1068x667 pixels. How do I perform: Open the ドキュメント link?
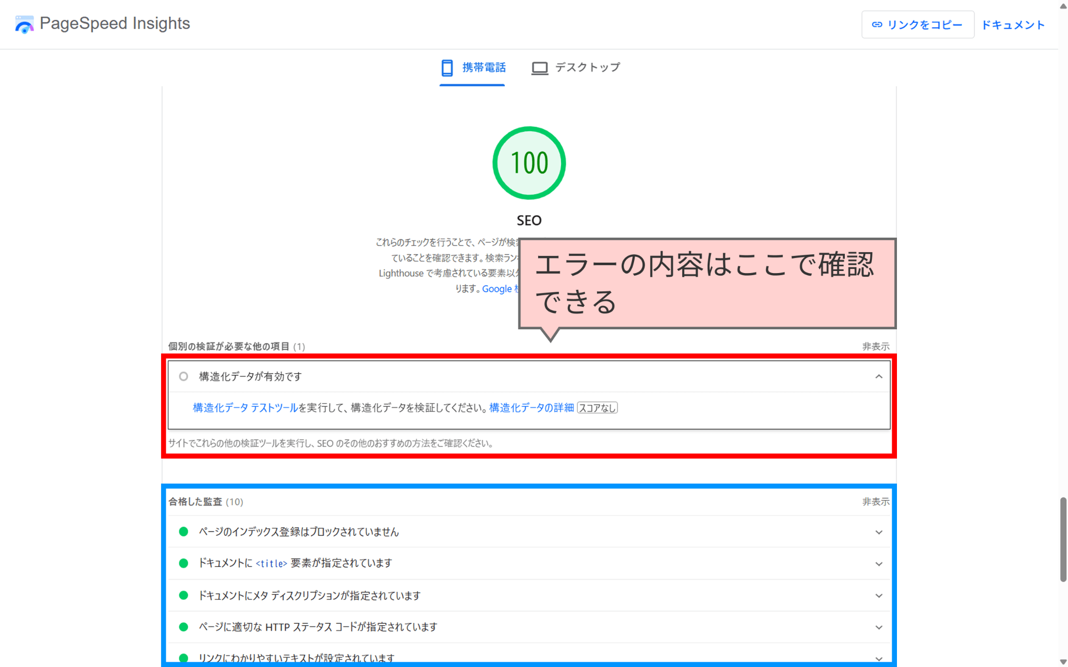coord(1013,24)
